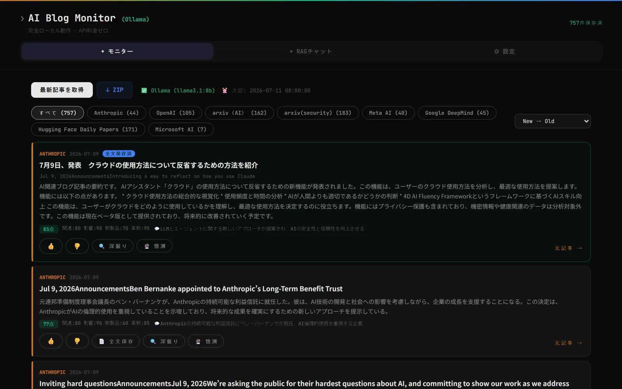The height and width of the screenshot is (389, 622).
Task: Filter by Hugging Face Daily Papers (171)
Action: (x=88, y=130)
